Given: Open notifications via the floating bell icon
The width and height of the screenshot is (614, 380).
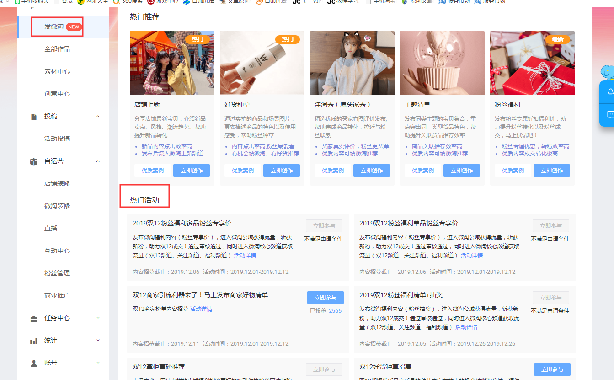Looking at the screenshot, I should tap(610, 92).
